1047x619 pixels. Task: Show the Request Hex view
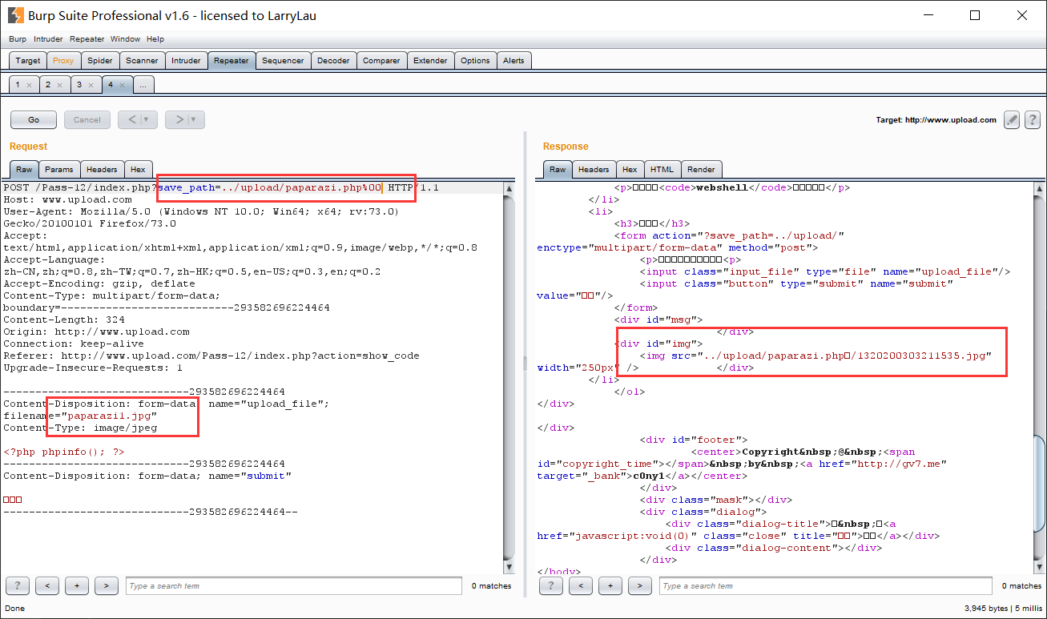tap(138, 169)
